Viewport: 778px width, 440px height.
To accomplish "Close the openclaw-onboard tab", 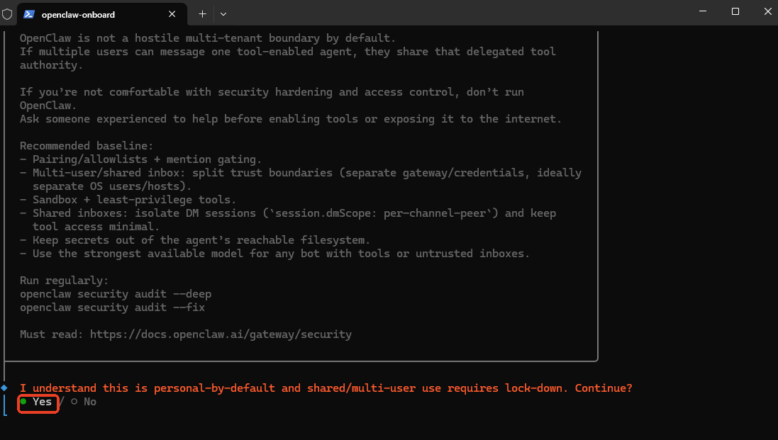I will (172, 13).
